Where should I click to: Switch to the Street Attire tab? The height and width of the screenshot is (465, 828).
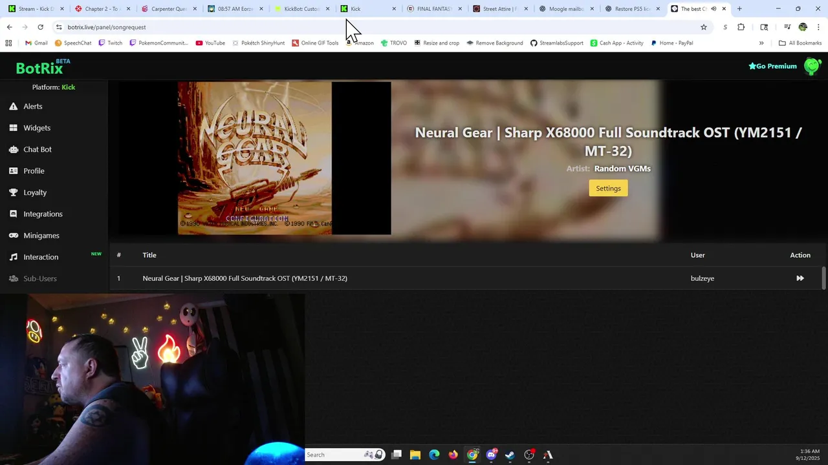point(499,9)
